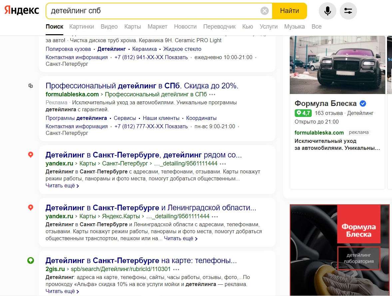Screen dimensions: 392x296
Task: Switch to the Новости tab
Action: (x=185, y=27)
